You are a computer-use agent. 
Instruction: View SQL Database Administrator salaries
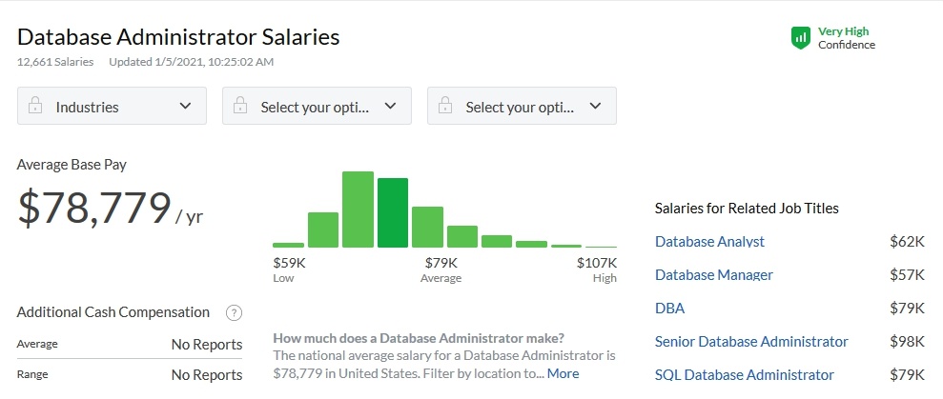(744, 375)
